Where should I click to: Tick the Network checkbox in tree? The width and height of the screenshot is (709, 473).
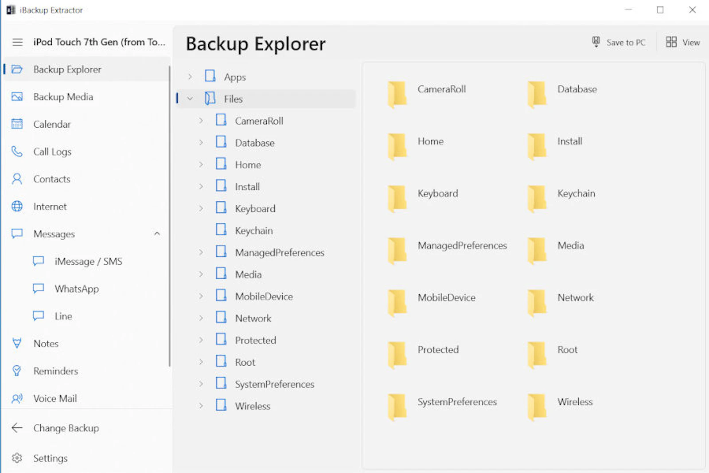(x=221, y=318)
